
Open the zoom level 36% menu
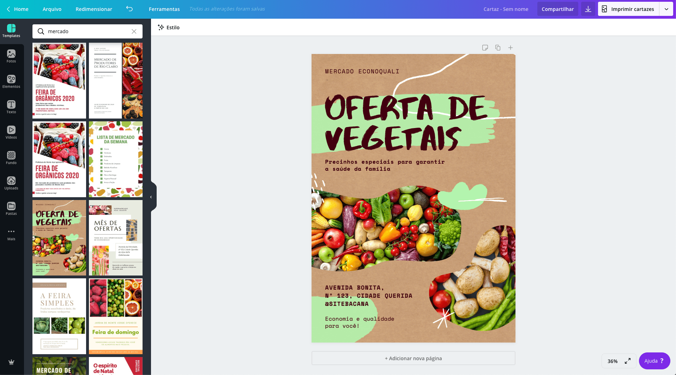click(612, 361)
